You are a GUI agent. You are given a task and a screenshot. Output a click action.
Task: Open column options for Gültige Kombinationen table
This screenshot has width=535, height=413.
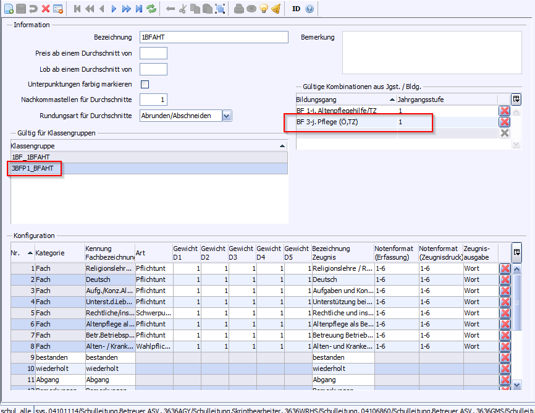tap(516, 99)
